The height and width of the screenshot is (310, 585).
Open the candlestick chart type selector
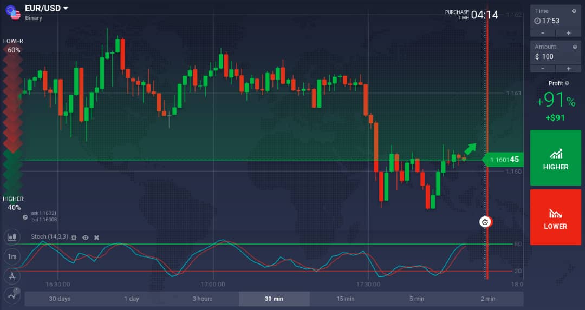12,238
